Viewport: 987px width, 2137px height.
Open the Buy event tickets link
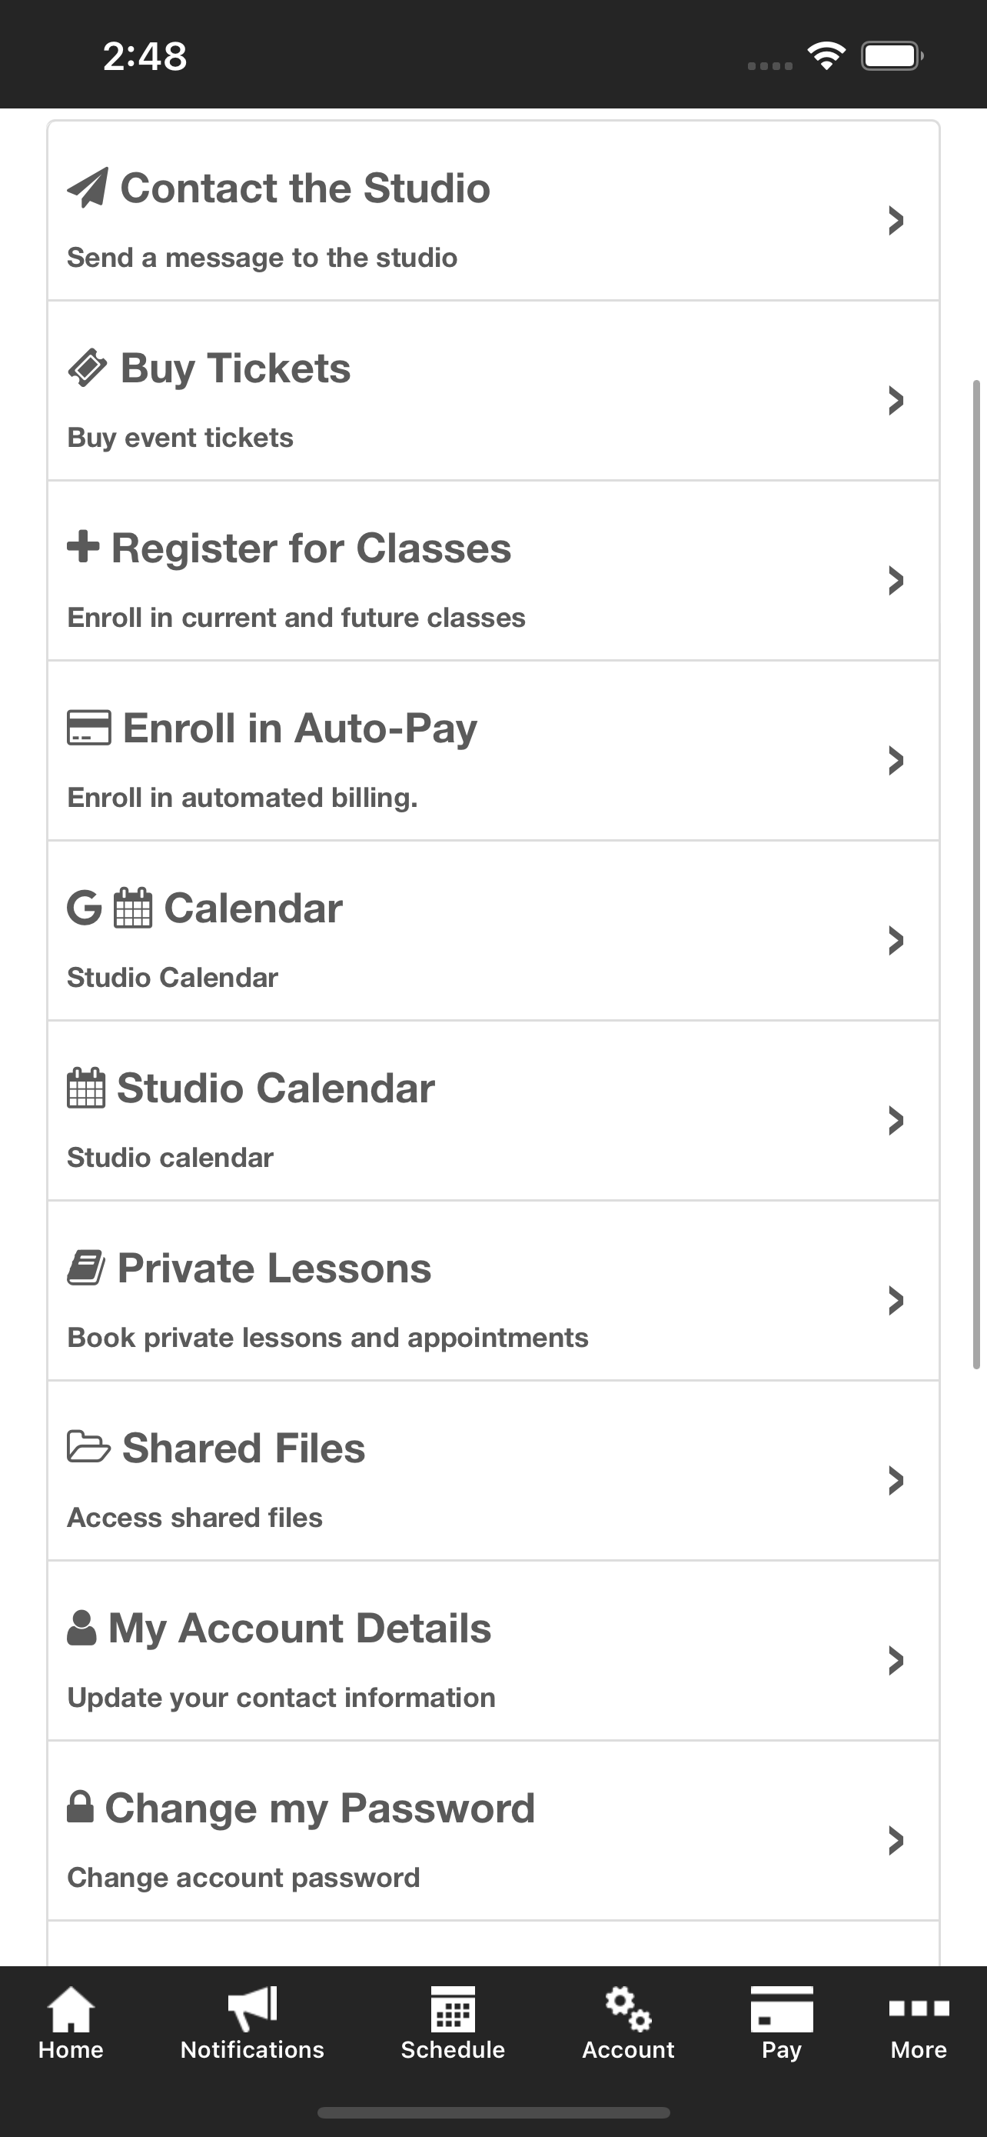(x=180, y=437)
